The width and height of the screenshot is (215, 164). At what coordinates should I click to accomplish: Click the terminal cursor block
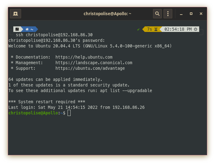pos(69,113)
